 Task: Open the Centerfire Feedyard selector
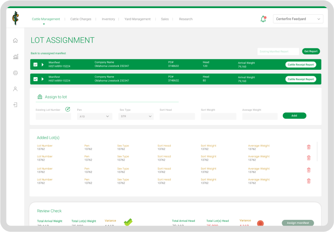click(x=298, y=19)
